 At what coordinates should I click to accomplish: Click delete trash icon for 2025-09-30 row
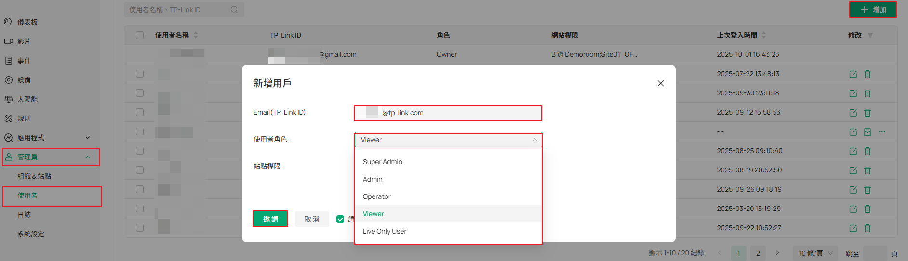tap(868, 93)
